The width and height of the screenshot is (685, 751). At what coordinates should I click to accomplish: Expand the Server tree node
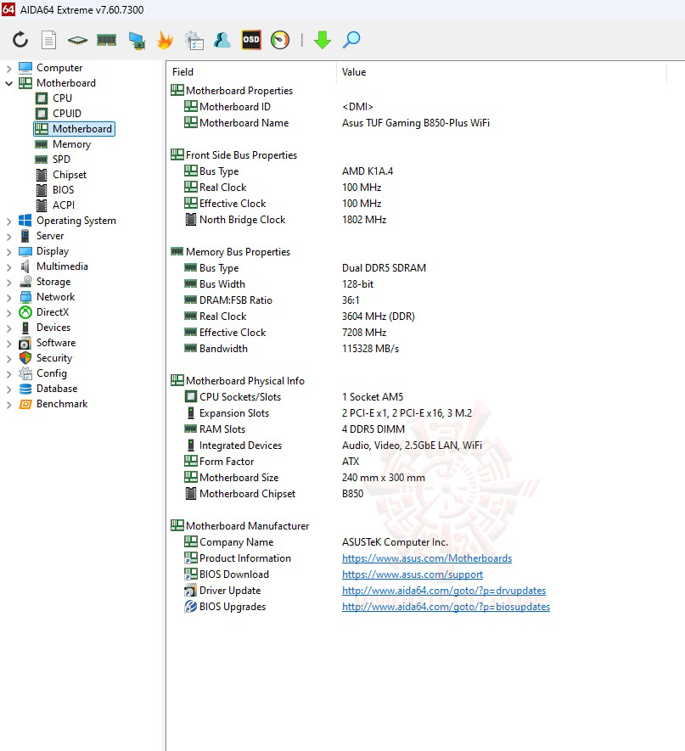click(8, 236)
